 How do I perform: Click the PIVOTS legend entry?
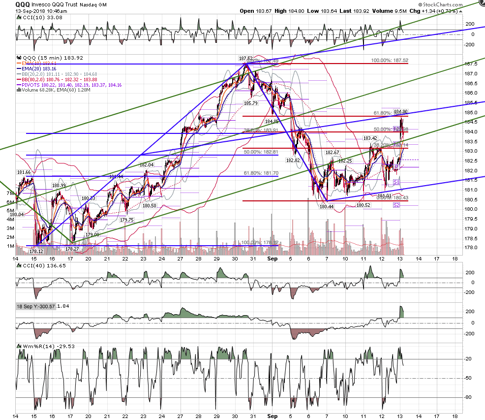(72, 85)
